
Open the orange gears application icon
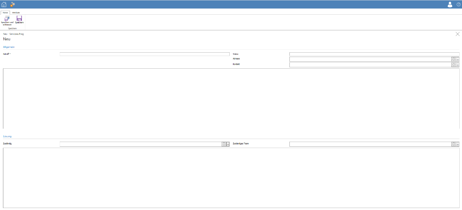click(x=13, y=4)
